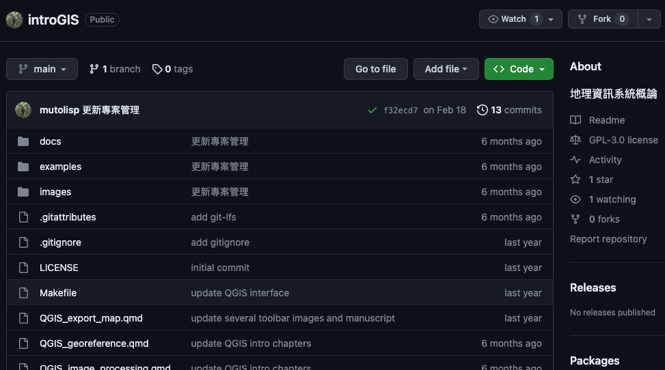Open the Packages section heading
The height and width of the screenshot is (370, 665).
point(595,360)
